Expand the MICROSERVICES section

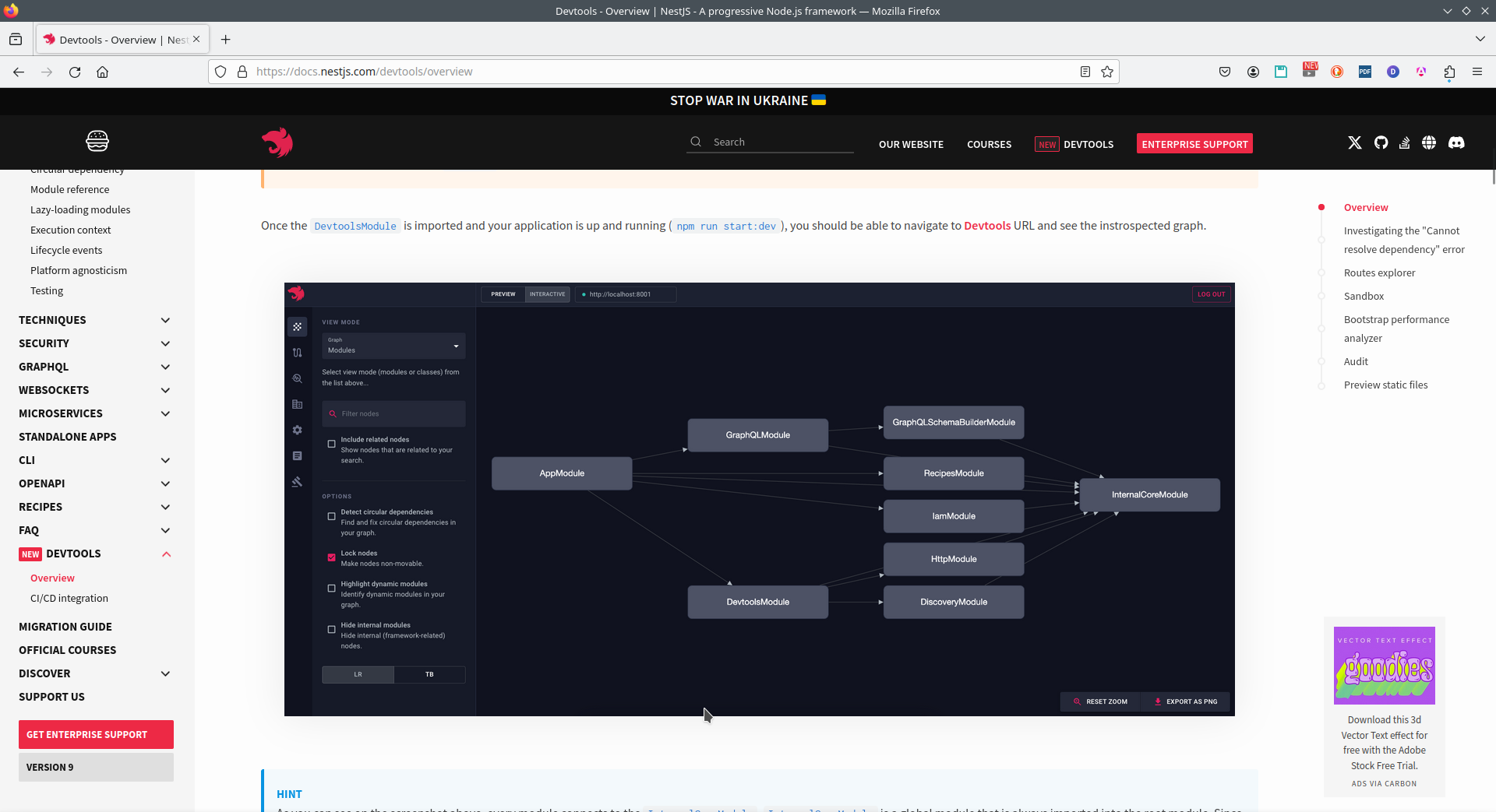click(165, 413)
